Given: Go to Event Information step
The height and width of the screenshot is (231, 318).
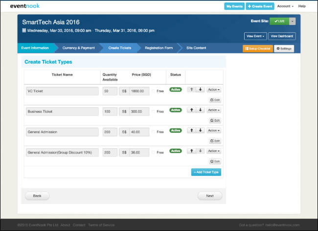Looking at the screenshot, I should (x=35, y=48).
